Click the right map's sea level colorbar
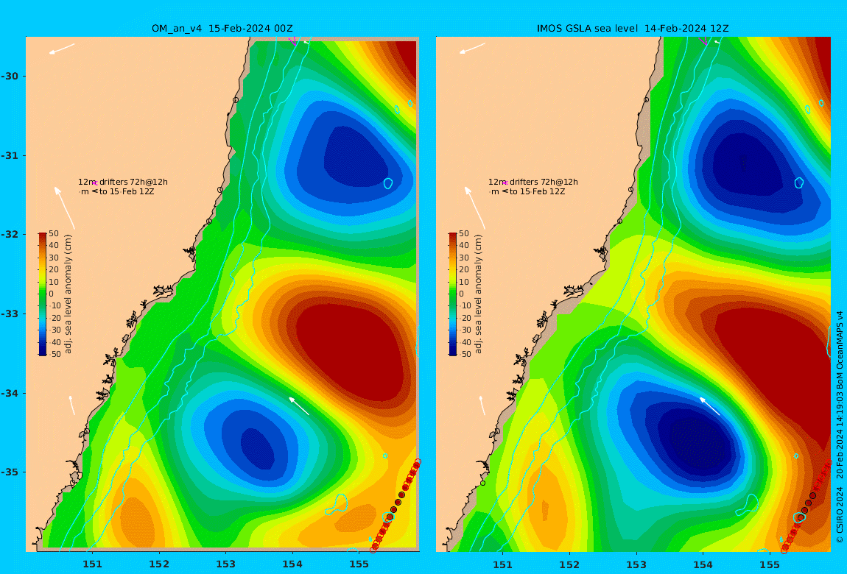The image size is (847, 574). pos(453,294)
